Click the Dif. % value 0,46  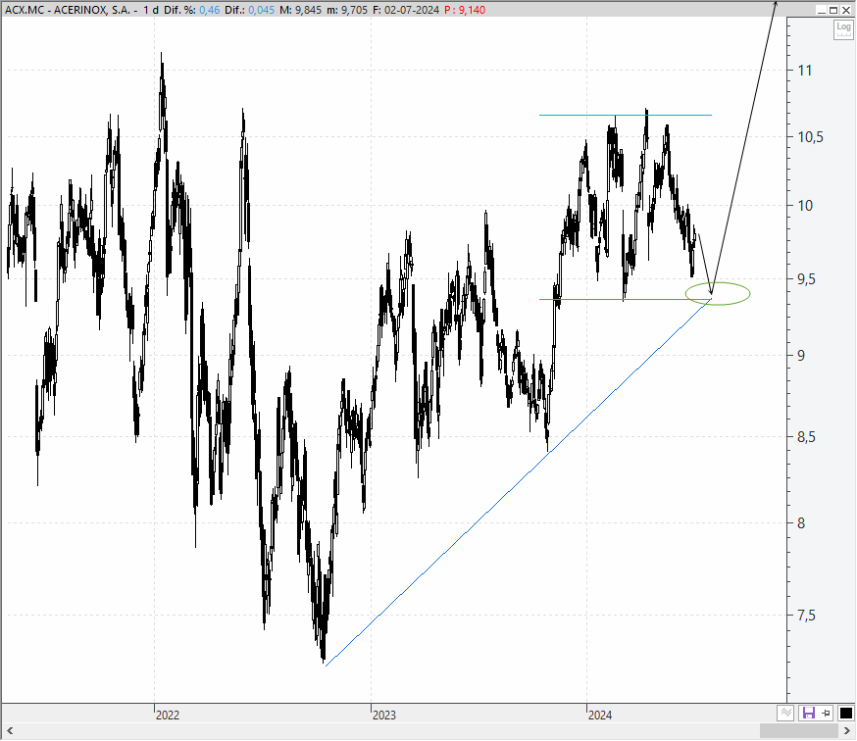[210, 10]
